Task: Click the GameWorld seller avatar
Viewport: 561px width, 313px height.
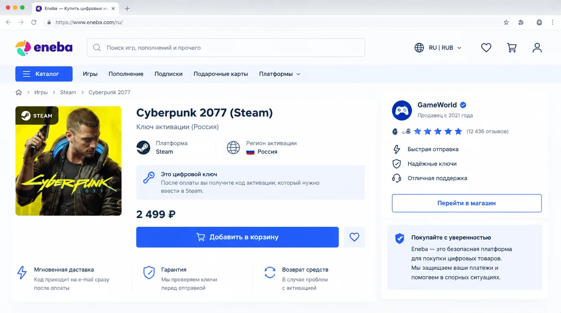Action: tap(402, 110)
